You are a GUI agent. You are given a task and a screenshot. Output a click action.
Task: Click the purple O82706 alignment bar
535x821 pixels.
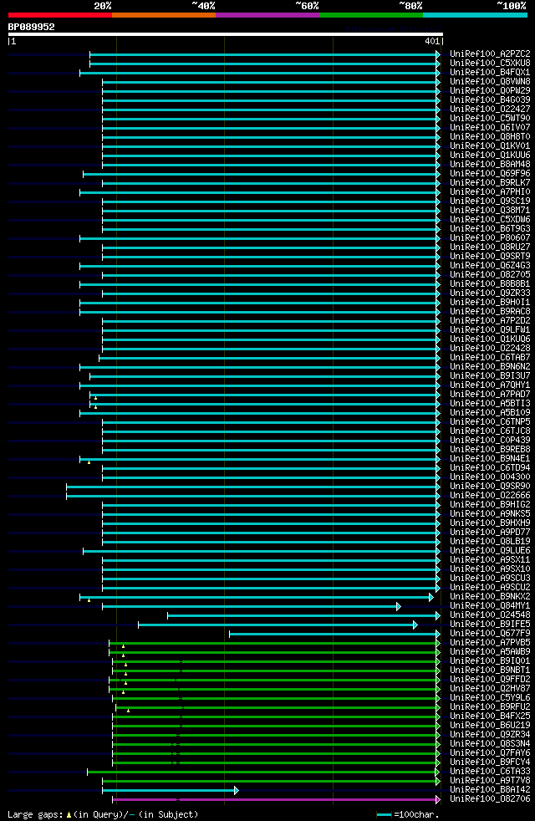tap(275, 800)
